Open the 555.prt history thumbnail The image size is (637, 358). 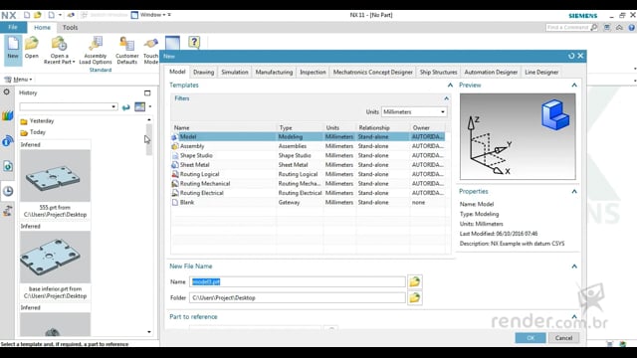56,175
